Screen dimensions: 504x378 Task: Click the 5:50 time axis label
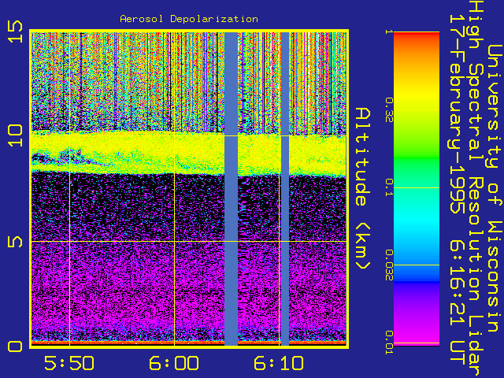69,364
